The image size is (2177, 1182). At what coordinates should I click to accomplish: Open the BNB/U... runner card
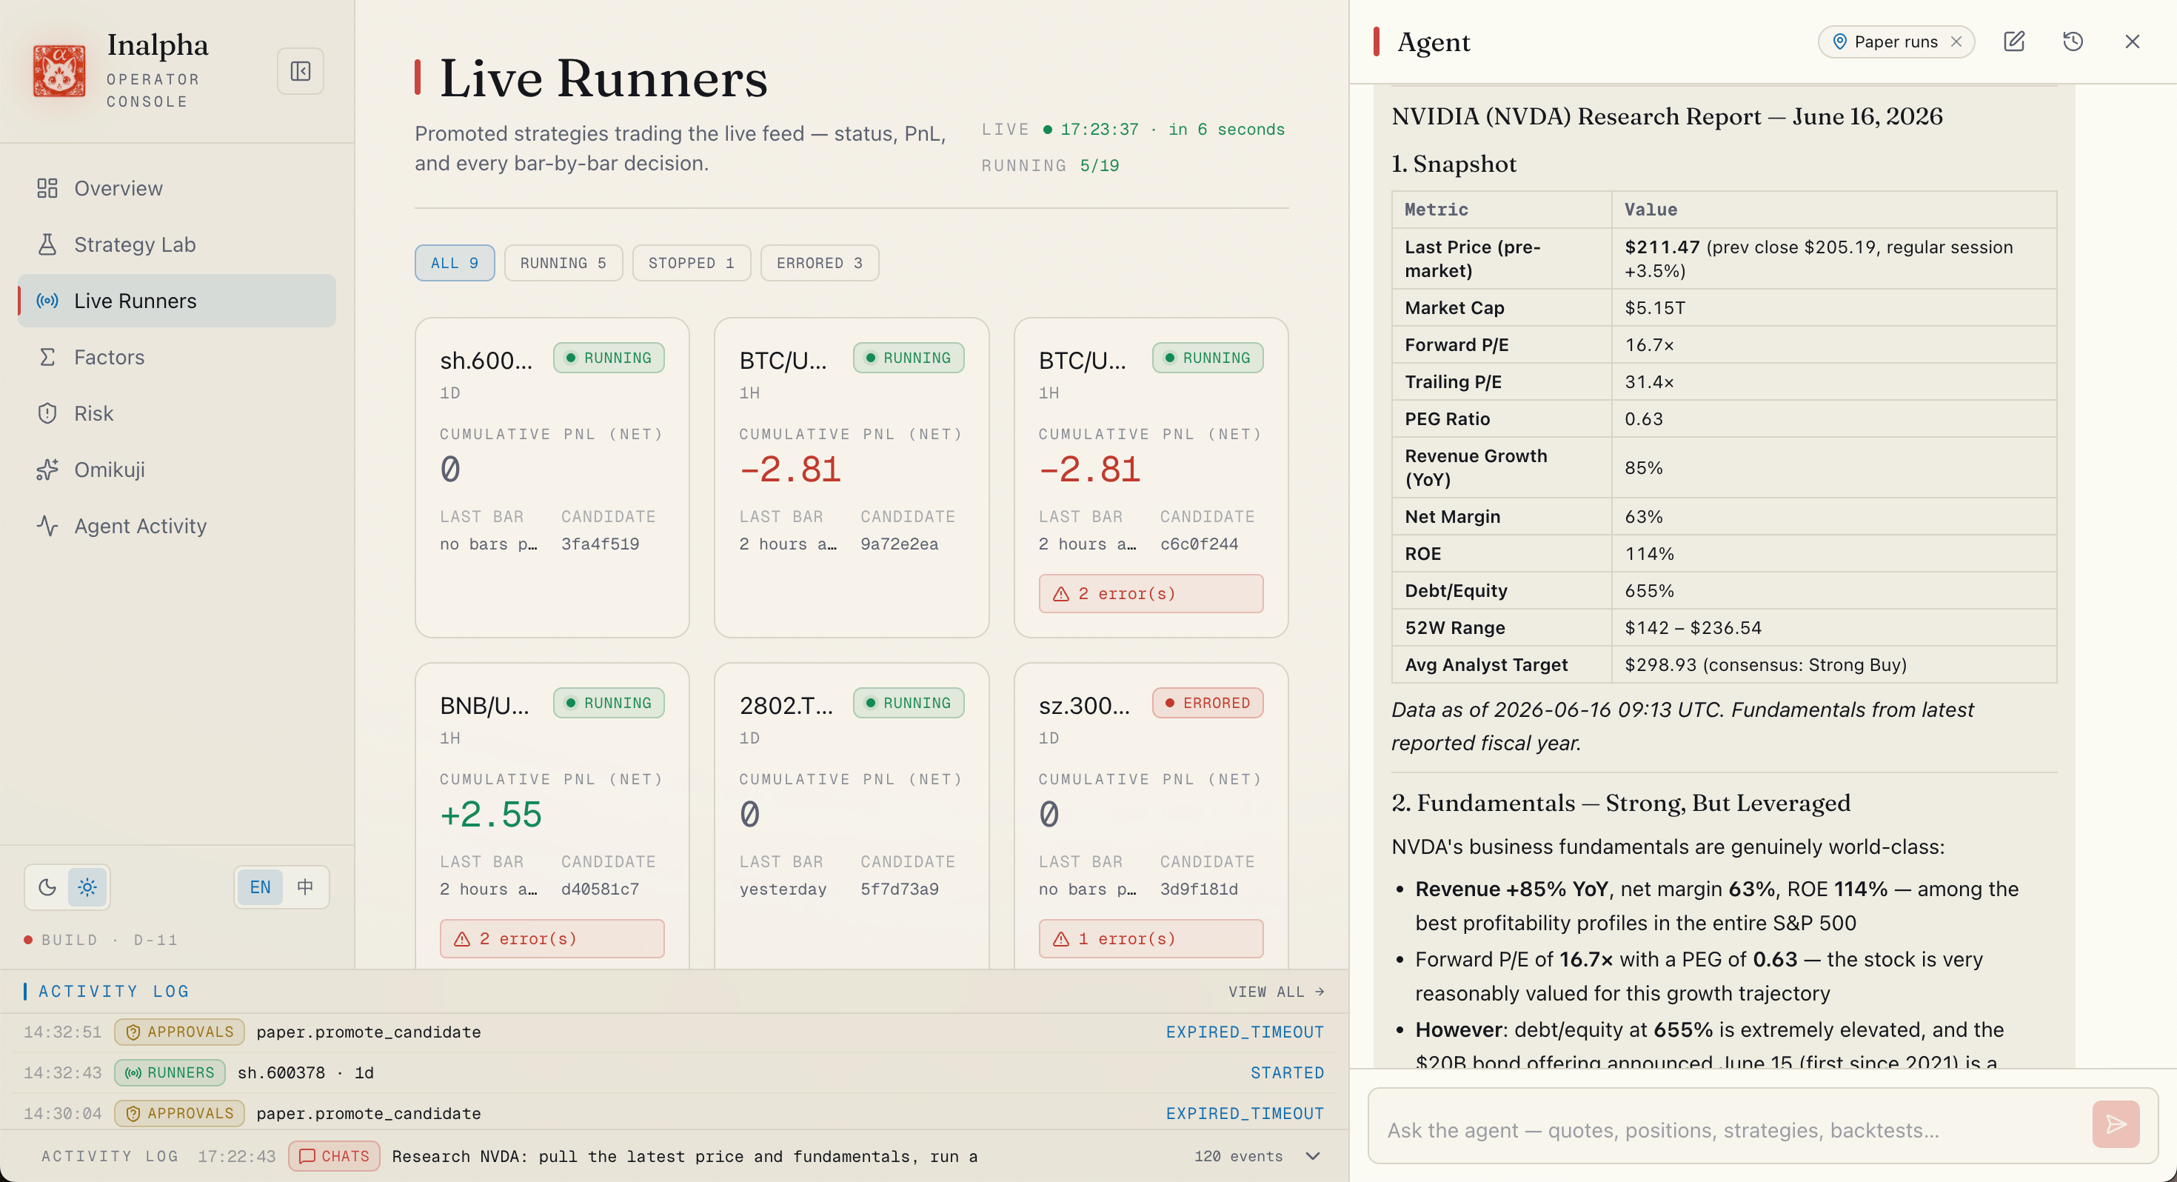click(x=552, y=816)
